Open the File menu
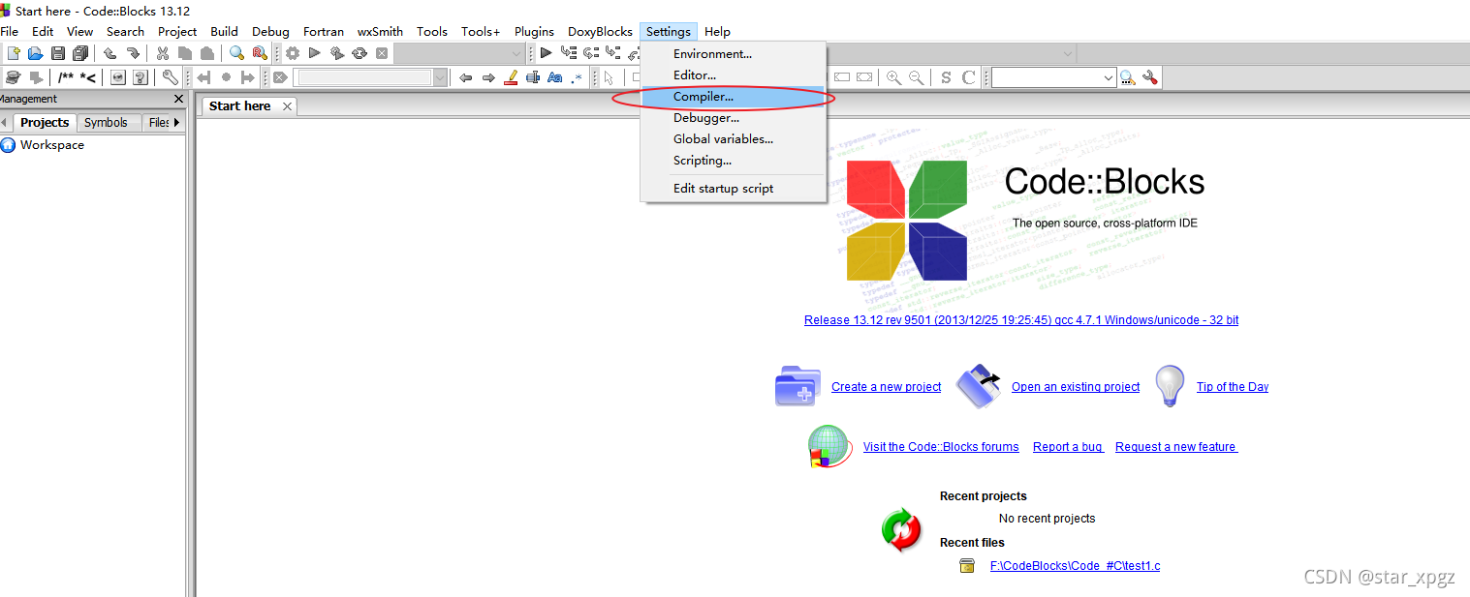 (x=10, y=31)
